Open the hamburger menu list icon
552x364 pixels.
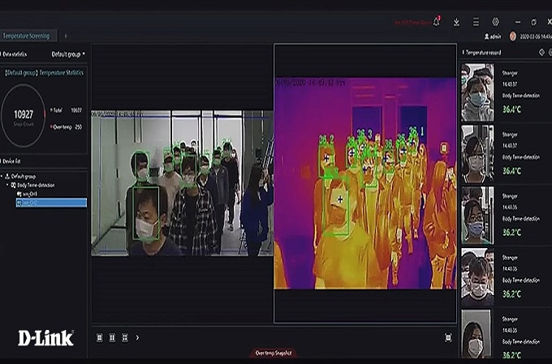click(x=476, y=22)
